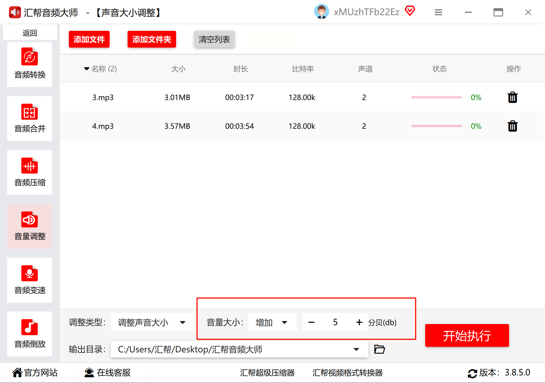The image size is (545, 383).
Task: Open the 音频合并 audio merge tool
Action: [30, 118]
